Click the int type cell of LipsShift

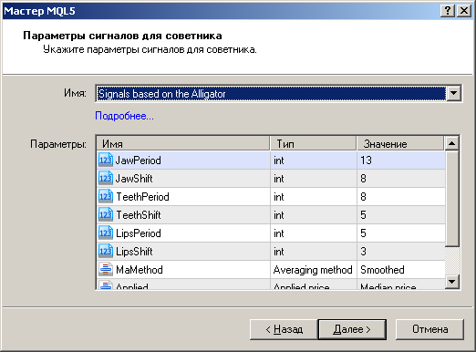314,252
